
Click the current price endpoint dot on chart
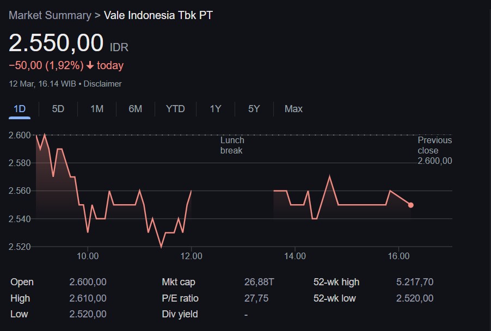411,205
